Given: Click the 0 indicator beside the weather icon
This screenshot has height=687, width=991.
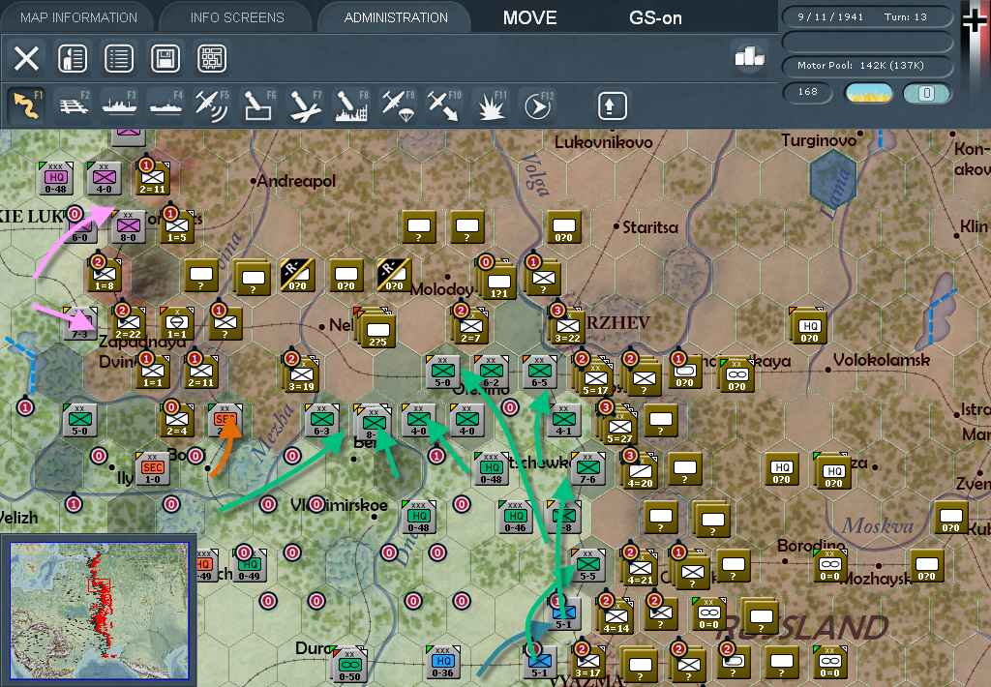Looking at the screenshot, I should (x=926, y=94).
